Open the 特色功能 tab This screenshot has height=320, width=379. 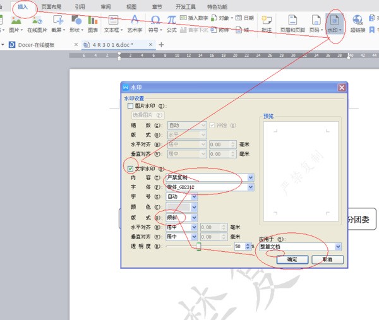pos(217,7)
